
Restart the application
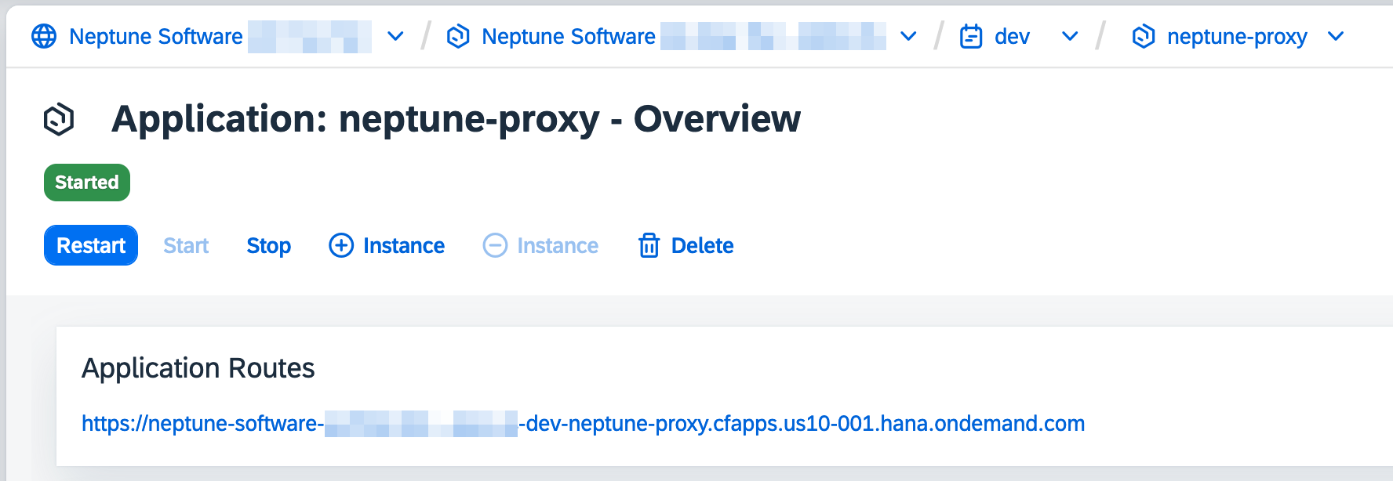[x=91, y=245]
